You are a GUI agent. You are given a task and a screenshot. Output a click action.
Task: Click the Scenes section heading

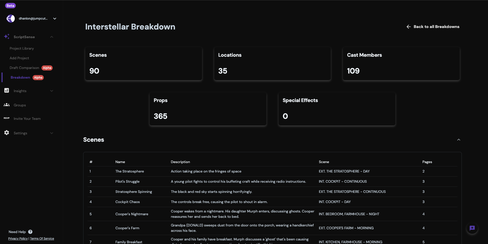click(x=94, y=140)
